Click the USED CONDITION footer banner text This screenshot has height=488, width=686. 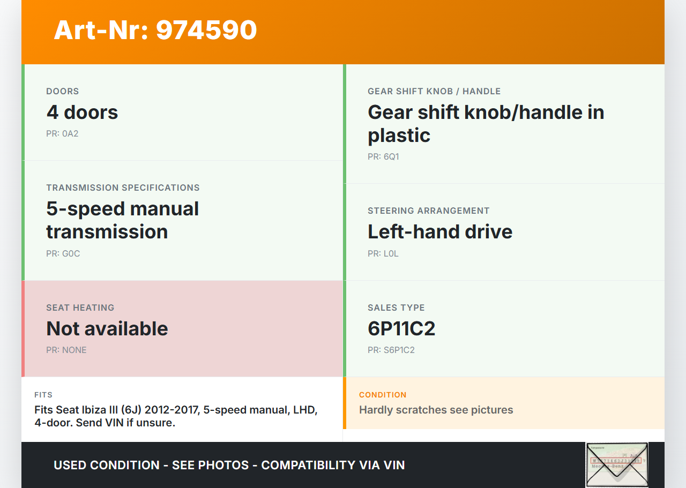coord(229,465)
